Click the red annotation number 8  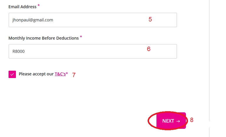(x=192, y=120)
